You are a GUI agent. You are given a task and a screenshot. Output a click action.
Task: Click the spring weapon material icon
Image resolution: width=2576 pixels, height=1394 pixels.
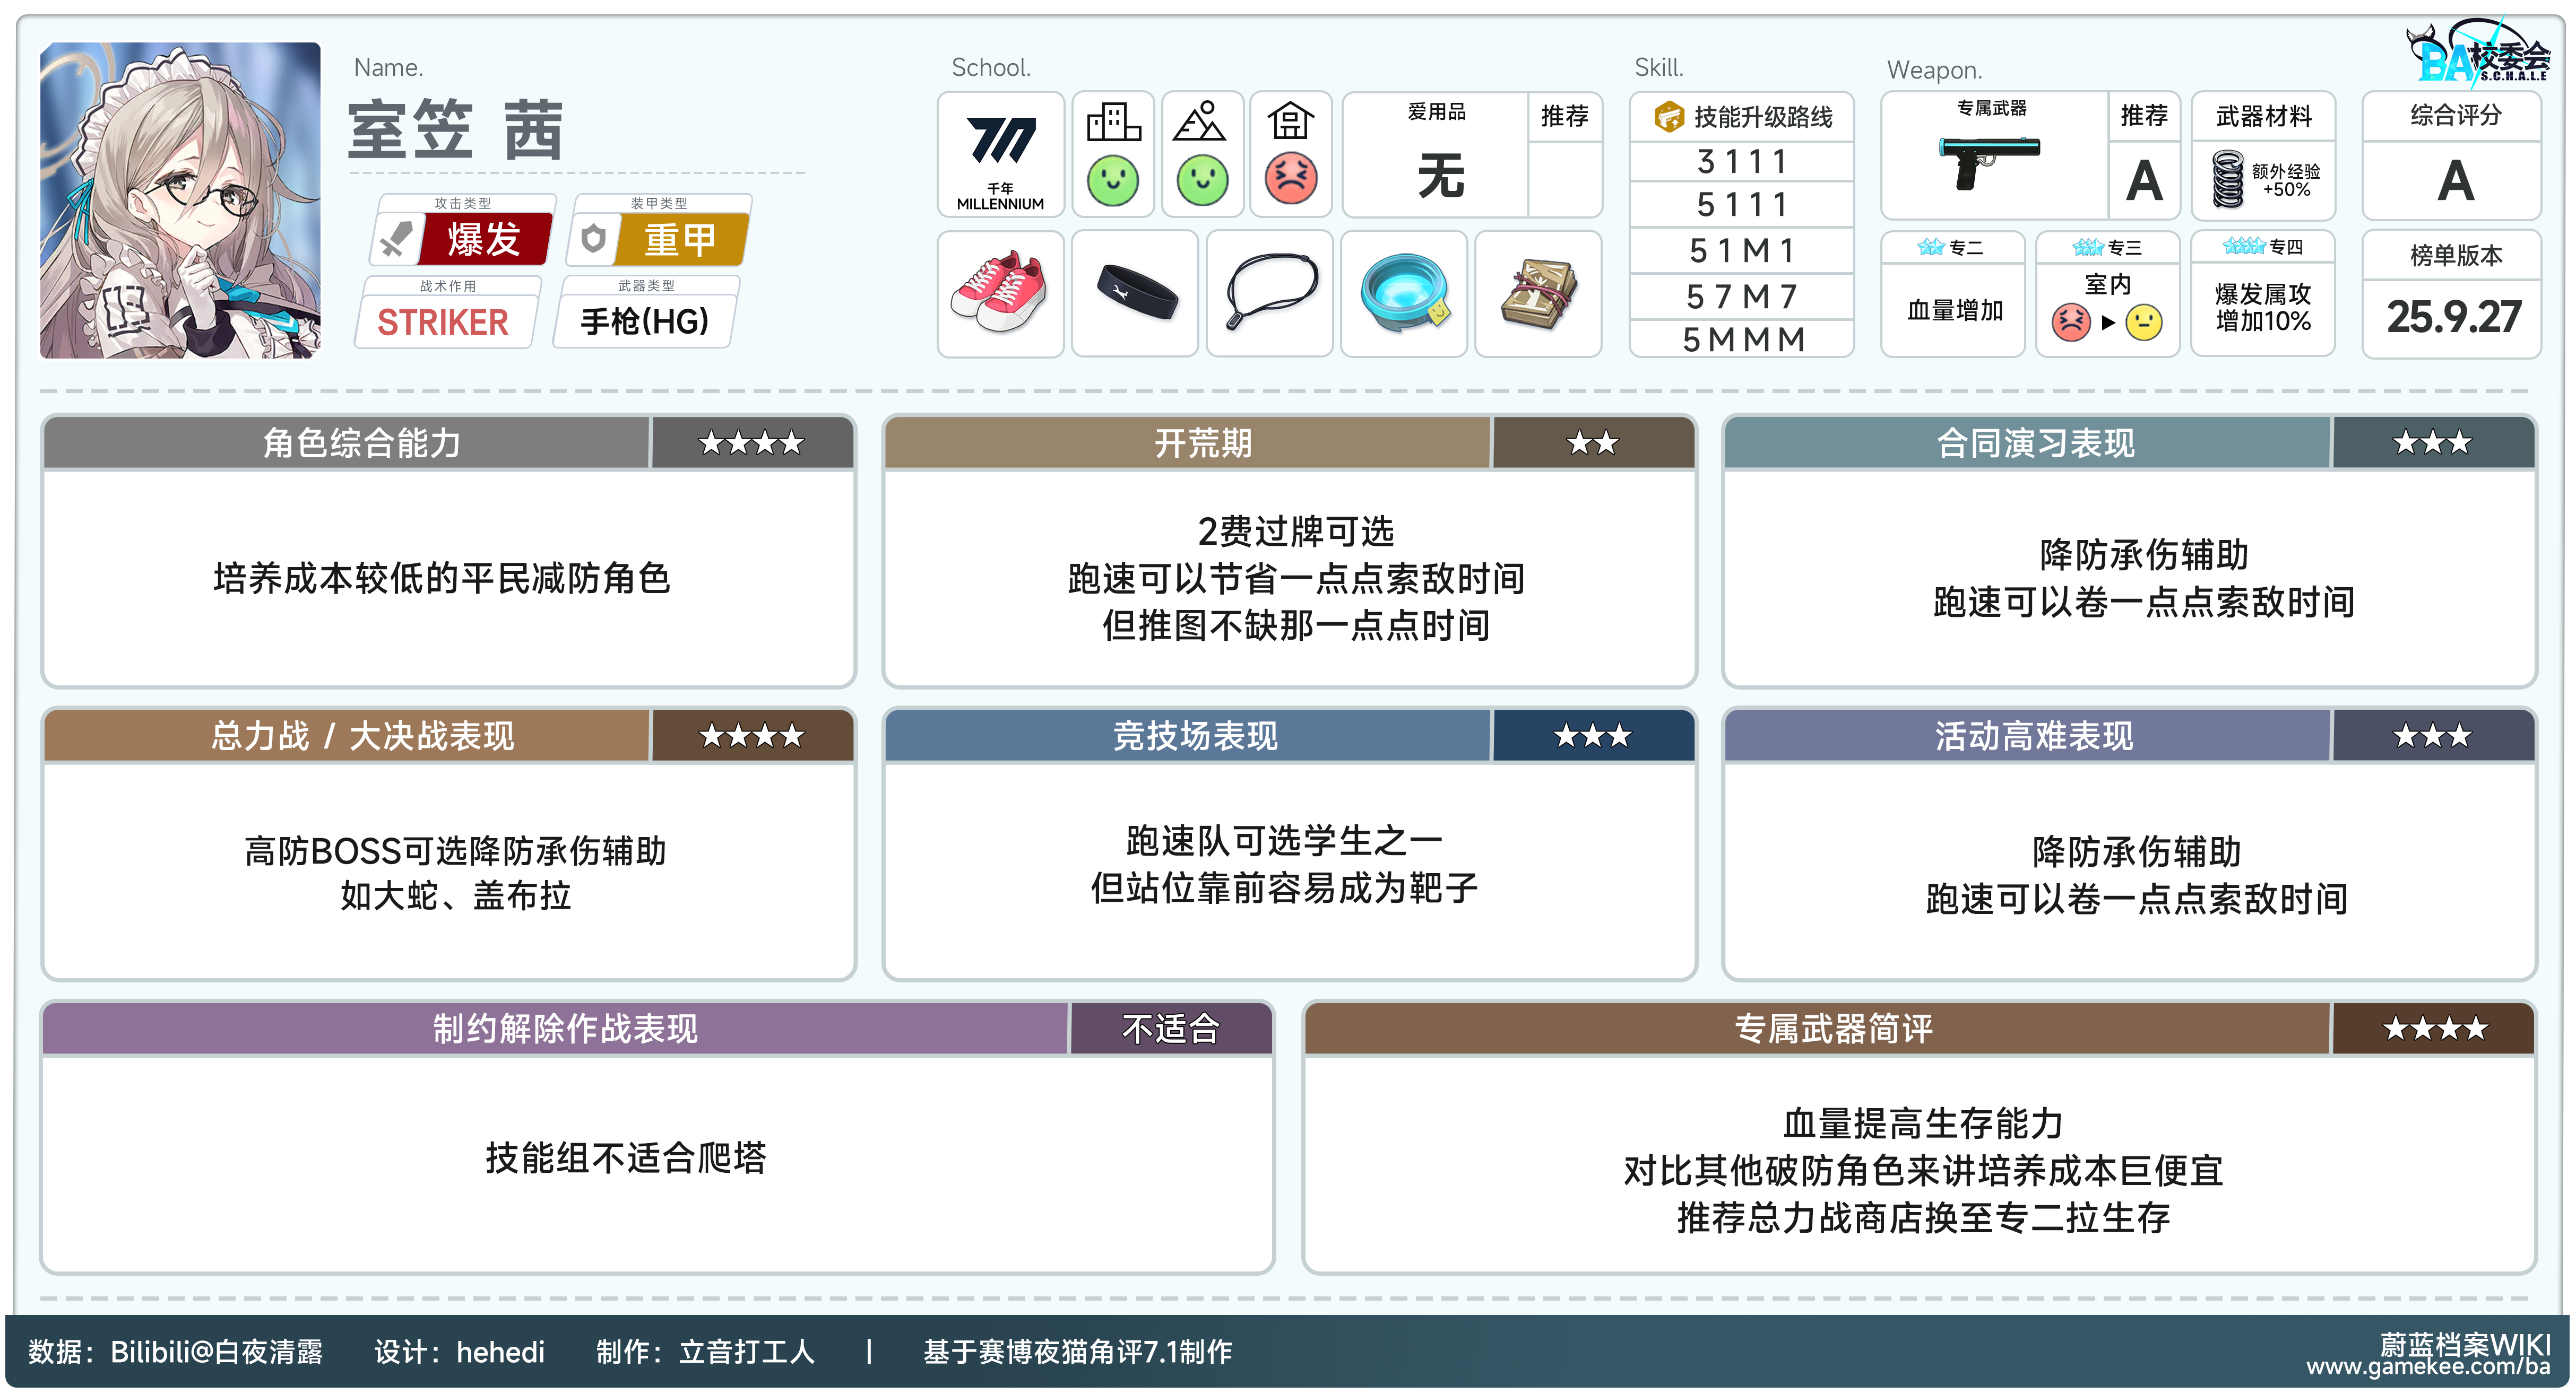pyautogui.click(x=2227, y=179)
